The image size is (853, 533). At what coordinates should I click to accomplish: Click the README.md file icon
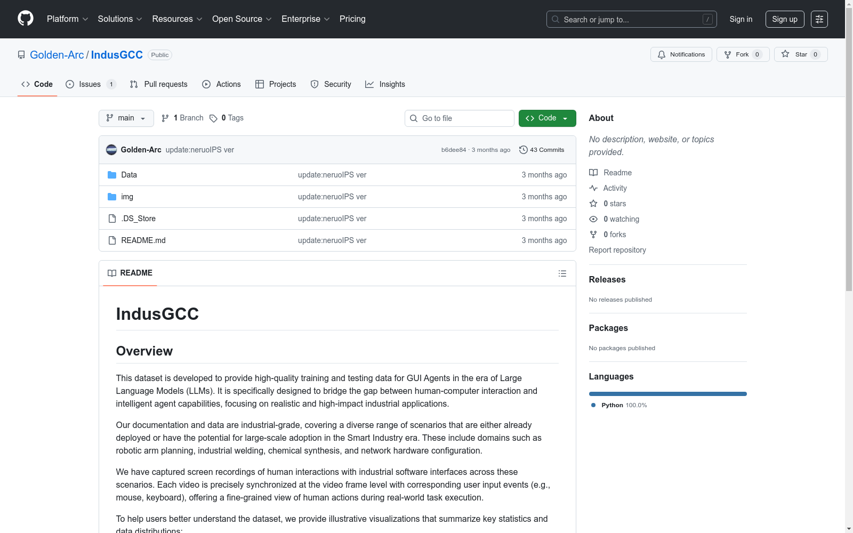[112, 240]
